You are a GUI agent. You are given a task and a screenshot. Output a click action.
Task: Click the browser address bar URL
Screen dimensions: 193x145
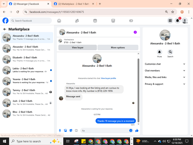[x=57, y=12]
